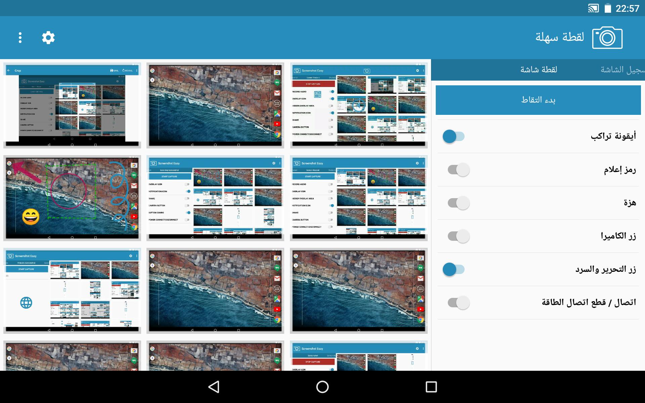Open the Scrolling Screenshot tab thumbnail
This screenshot has height=403, width=645.
215,198
